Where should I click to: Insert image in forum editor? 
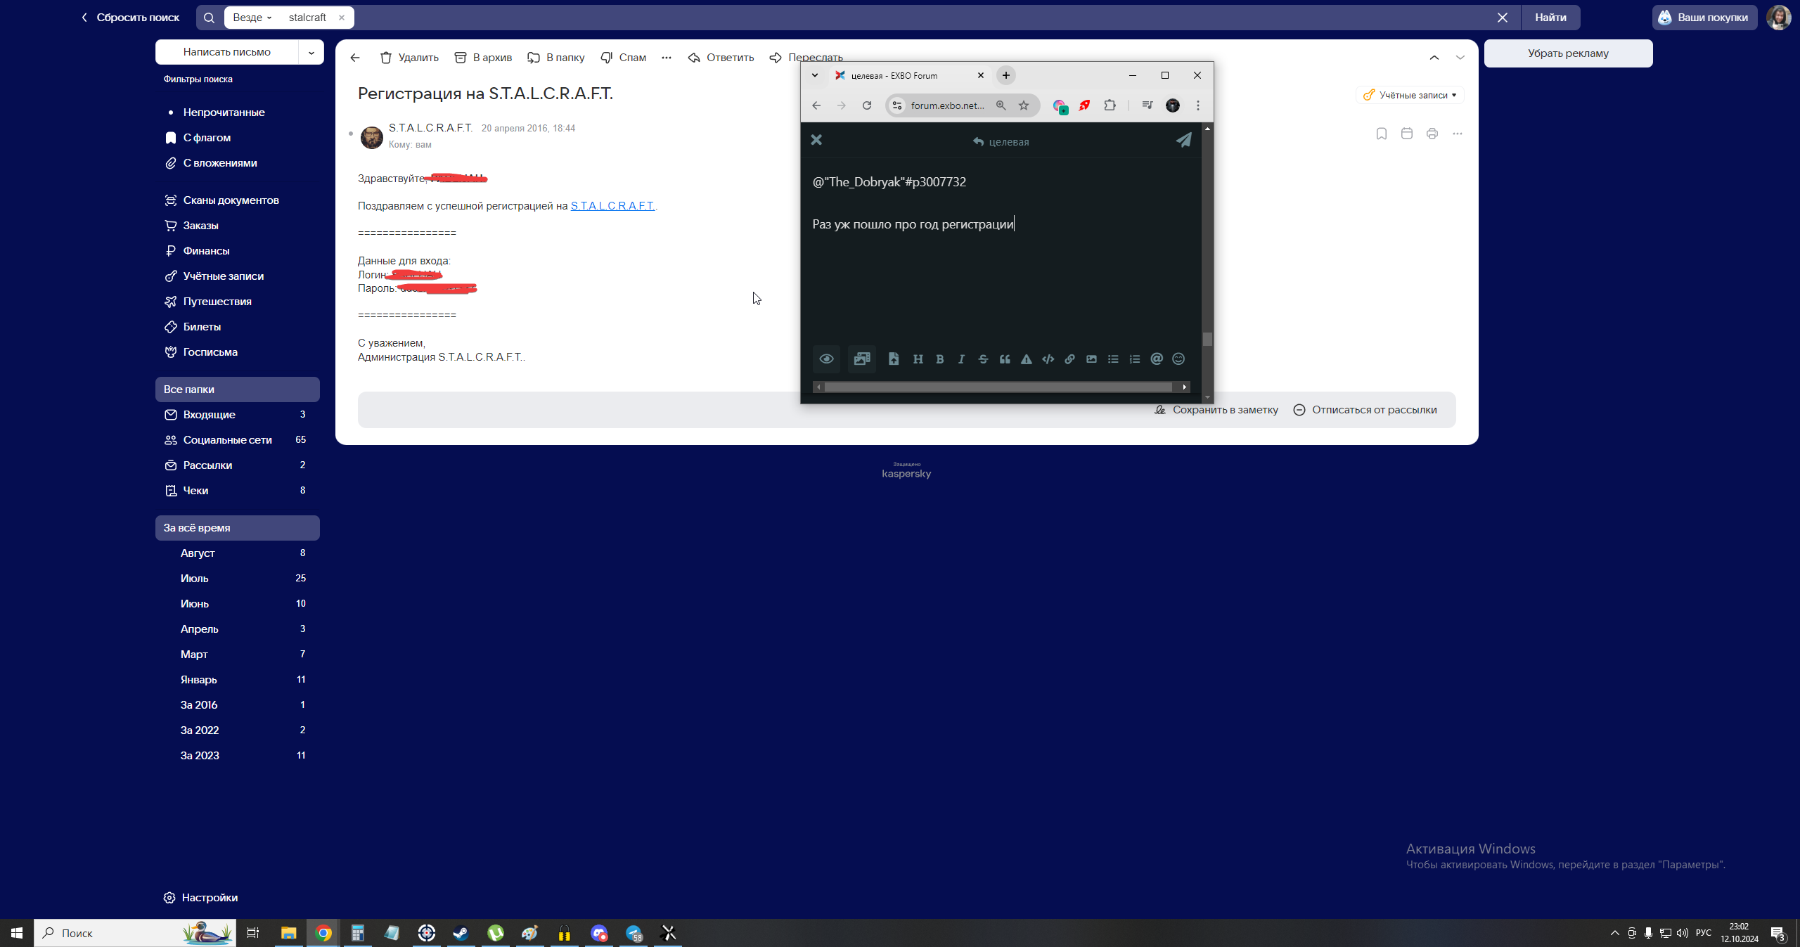pos(1091,359)
